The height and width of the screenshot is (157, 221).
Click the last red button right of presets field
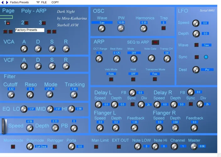tap(54, 31)
